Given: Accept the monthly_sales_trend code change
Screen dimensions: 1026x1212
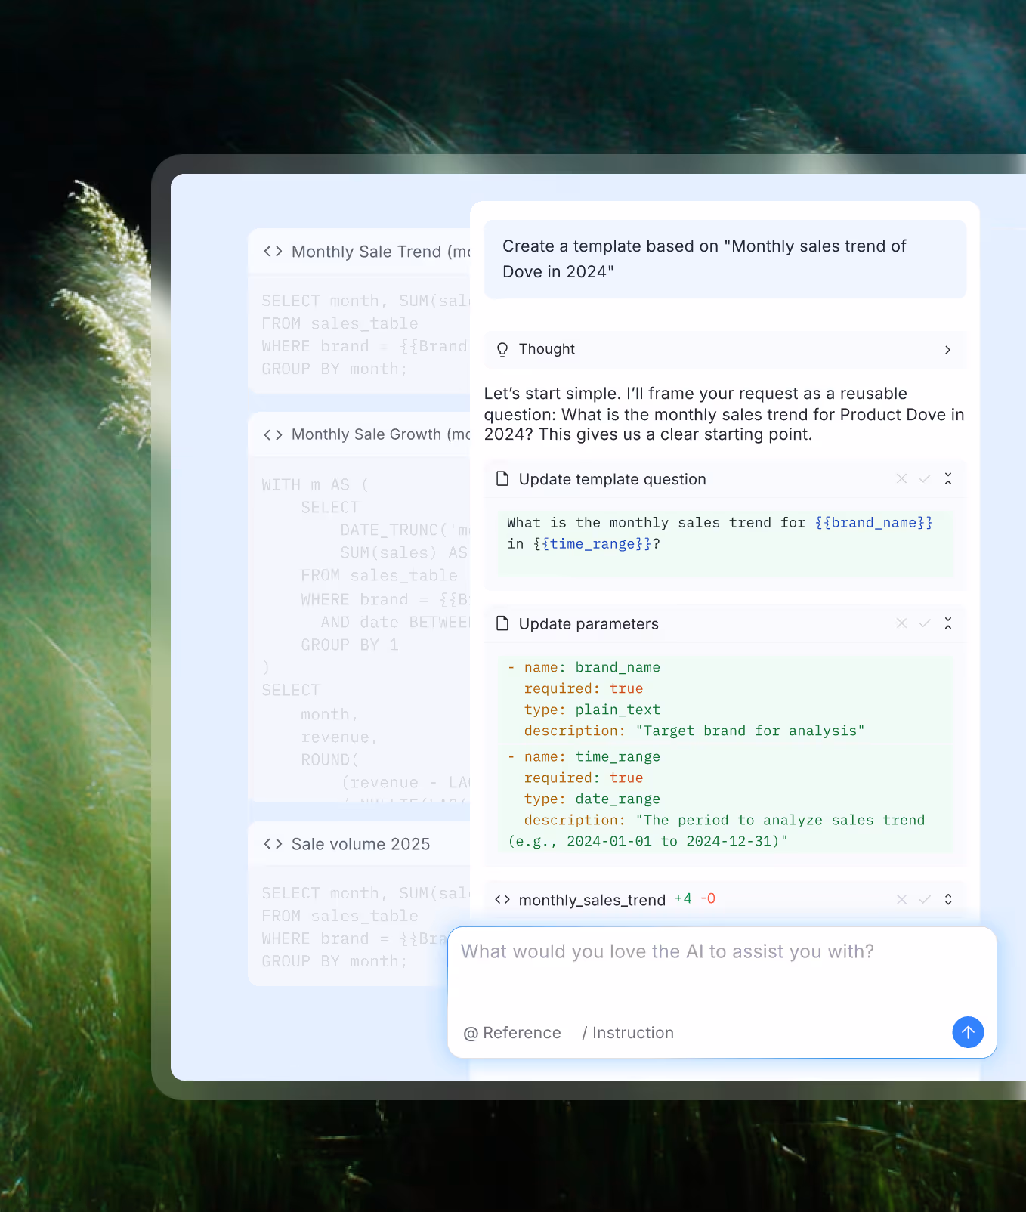Looking at the screenshot, I should point(925,899).
